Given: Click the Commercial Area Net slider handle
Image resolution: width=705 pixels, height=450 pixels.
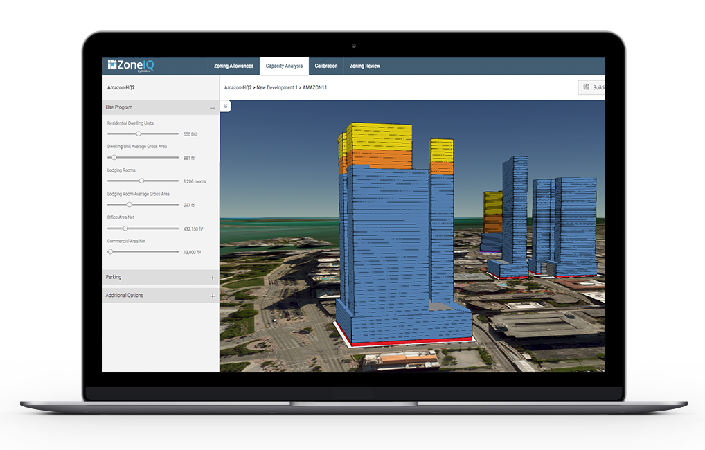Looking at the screenshot, I should coord(109,251).
